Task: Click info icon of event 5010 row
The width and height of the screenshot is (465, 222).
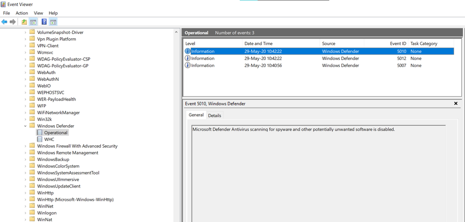Action: coord(188,51)
